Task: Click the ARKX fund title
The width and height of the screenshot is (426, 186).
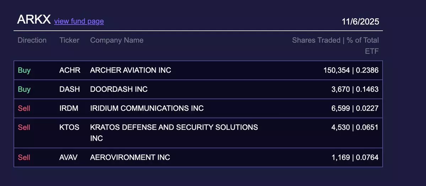Action: (x=34, y=20)
